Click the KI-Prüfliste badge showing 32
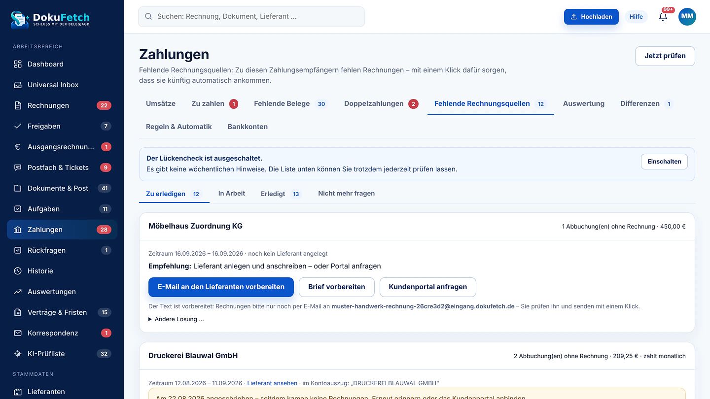Viewport: 710px width, 399px height. coord(104,354)
